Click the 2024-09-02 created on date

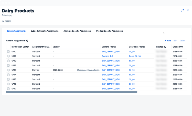177,56
